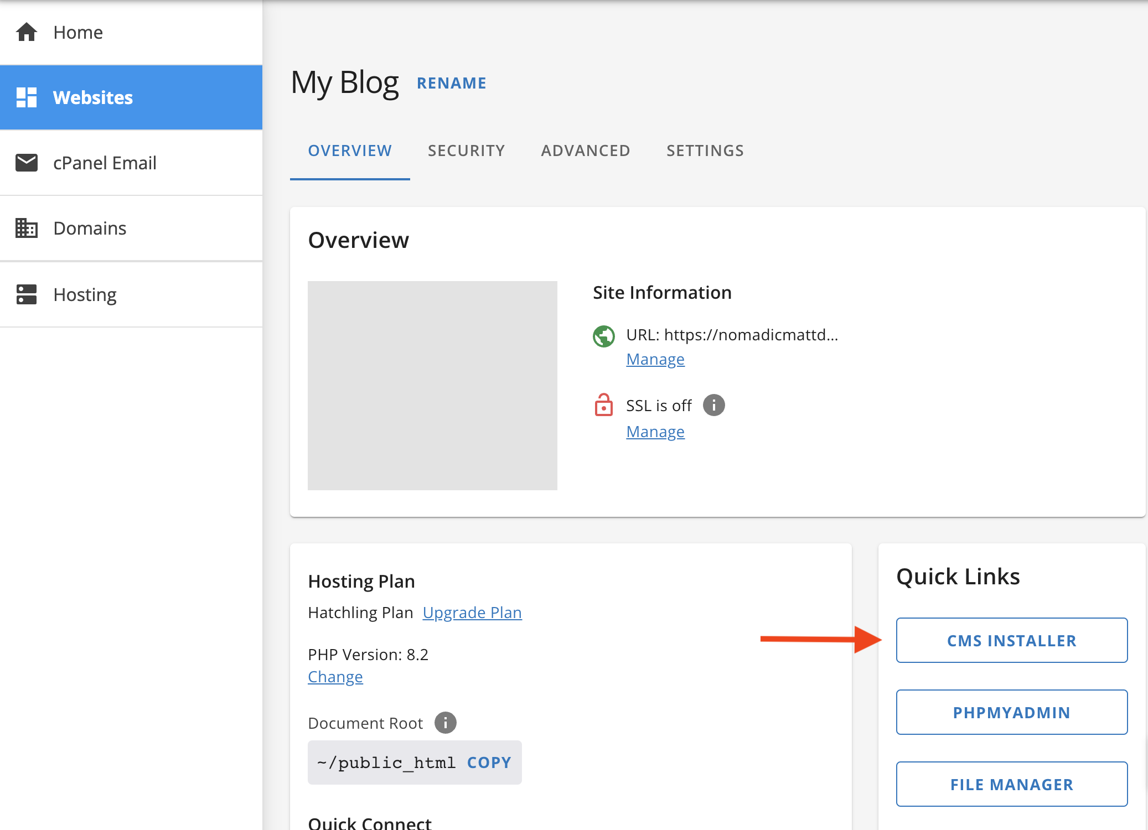Click the Document Root info icon
The image size is (1148, 830).
[444, 722]
